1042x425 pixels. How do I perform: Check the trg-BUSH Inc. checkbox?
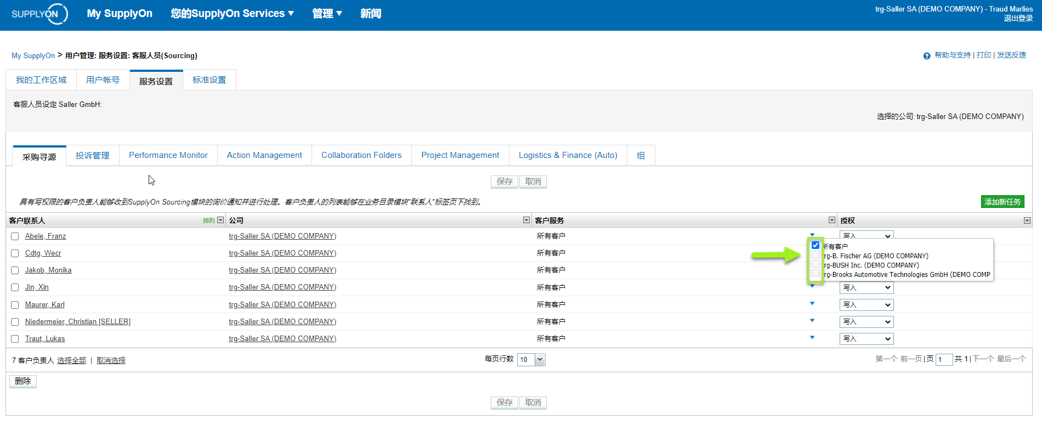point(816,264)
